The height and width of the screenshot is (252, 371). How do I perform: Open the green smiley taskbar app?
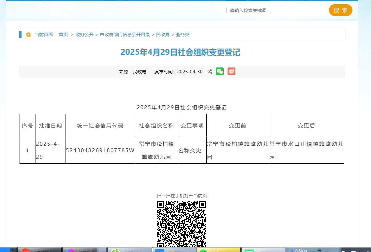pyautogui.click(x=218, y=250)
